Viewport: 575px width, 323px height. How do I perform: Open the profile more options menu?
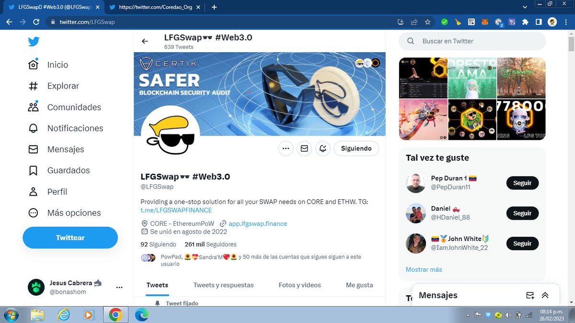tap(286, 148)
